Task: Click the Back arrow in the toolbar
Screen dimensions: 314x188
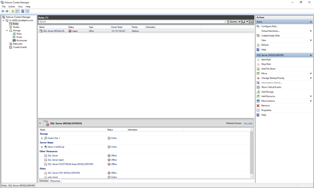Action: click(x=3, y=11)
